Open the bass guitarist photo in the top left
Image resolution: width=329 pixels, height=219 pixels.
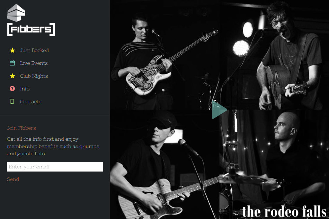tap(164, 55)
